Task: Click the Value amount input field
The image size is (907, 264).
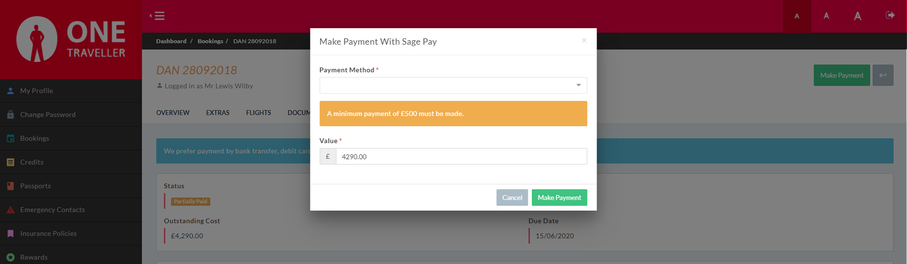Action: click(x=461, y=156)
